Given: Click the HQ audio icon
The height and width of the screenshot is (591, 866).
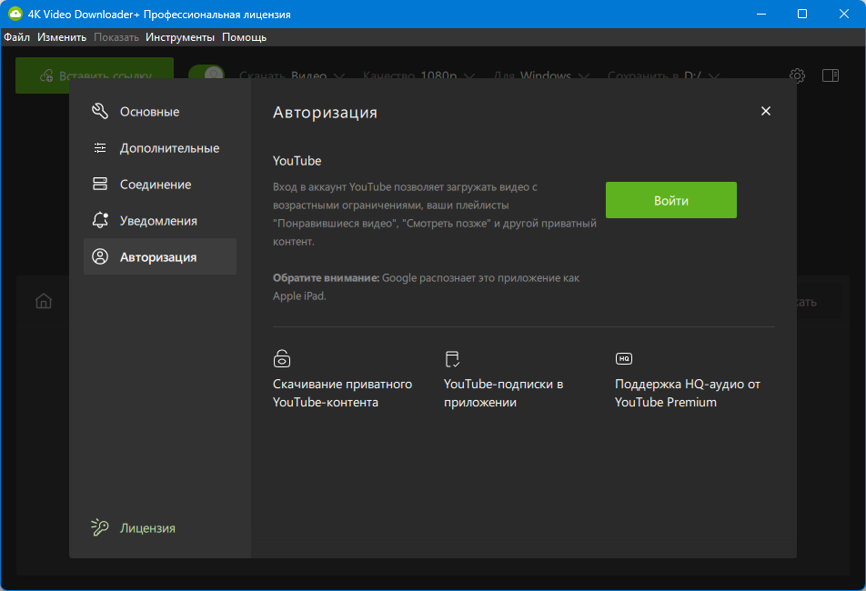Looking at the screenshot, I should (623, 358).
